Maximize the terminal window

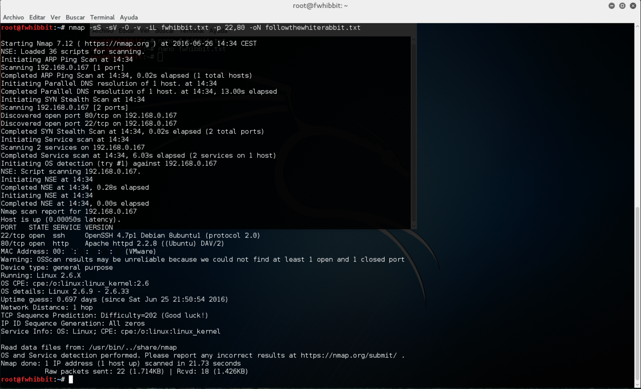click(x=622, y=6)
